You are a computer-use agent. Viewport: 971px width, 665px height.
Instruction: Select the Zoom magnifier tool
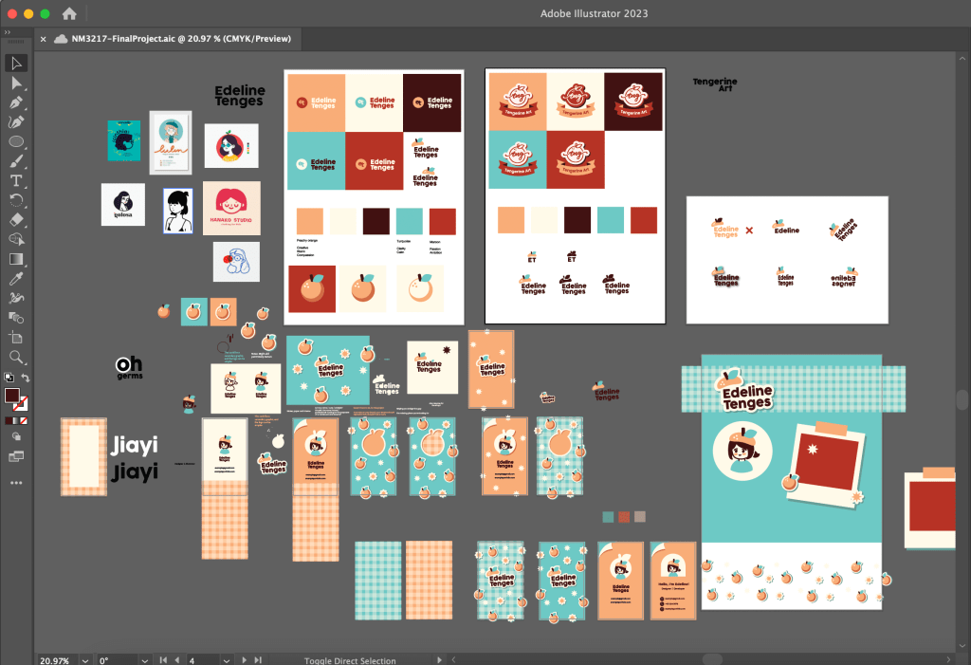pos(16,357)
